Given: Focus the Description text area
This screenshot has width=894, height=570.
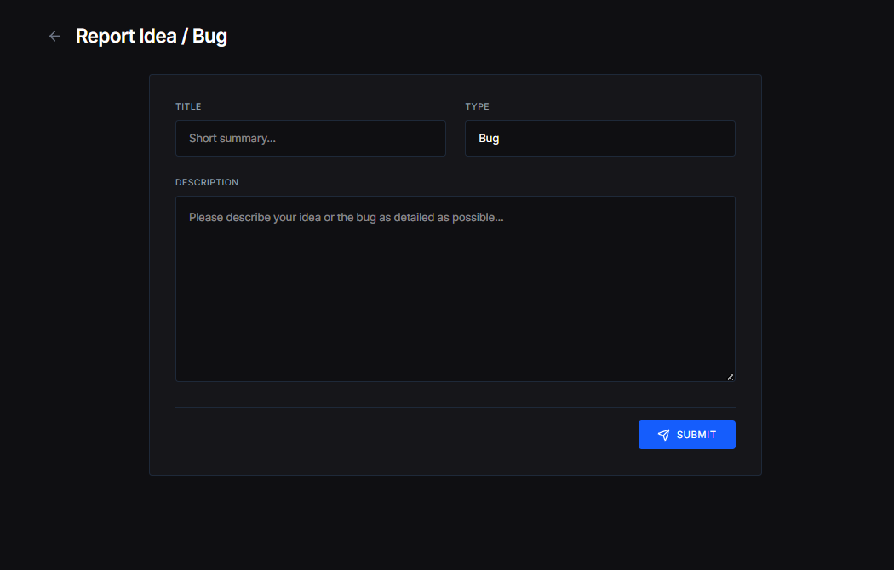Looking at the screenshot, I should tap(455, 288).
